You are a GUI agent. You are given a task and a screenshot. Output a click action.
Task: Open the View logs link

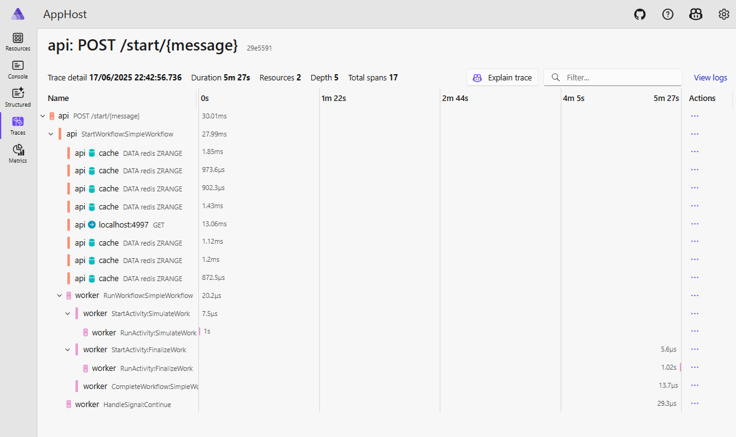point(710,78)
